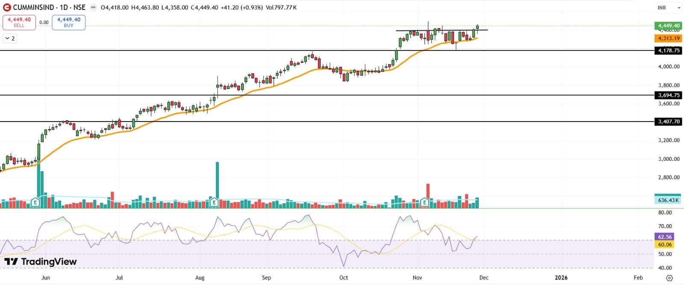Click the November earnings E marker
This screenshot has width=684, height=285.
(425, 202)
